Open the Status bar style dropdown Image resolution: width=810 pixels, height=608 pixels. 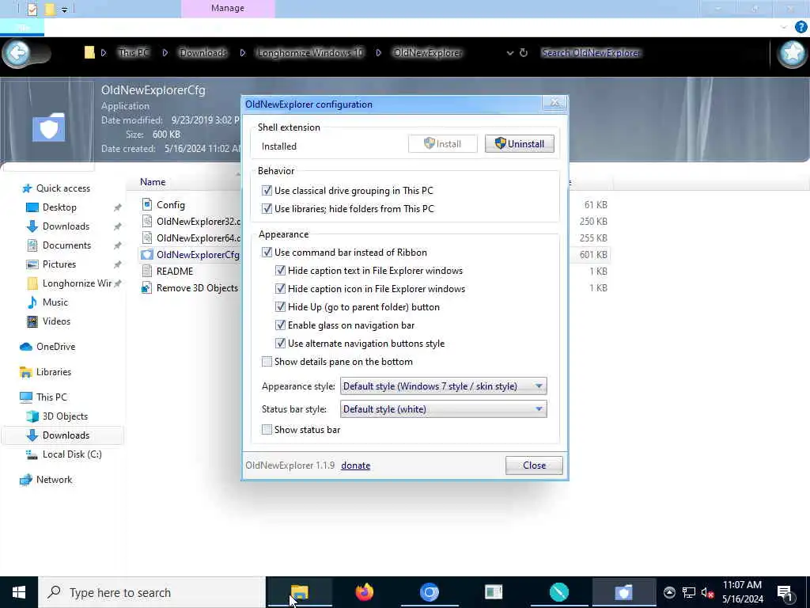click(443, 409)
